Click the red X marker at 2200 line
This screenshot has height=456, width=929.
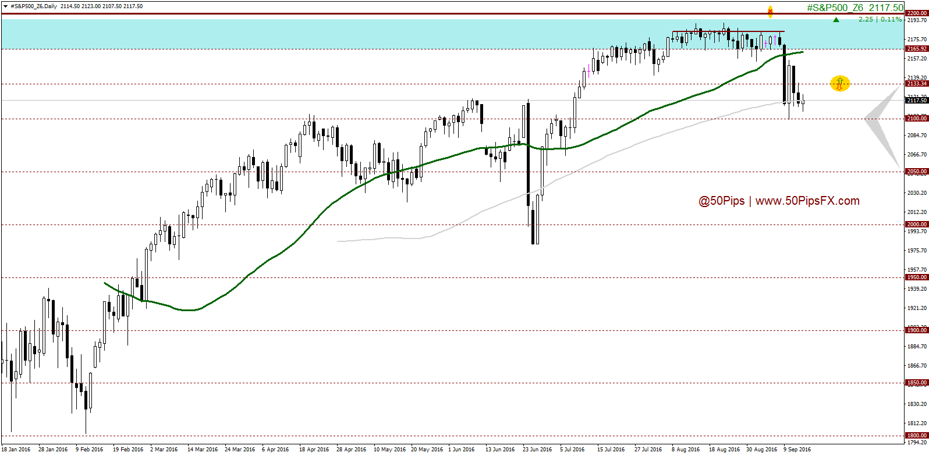click(770, 11)
